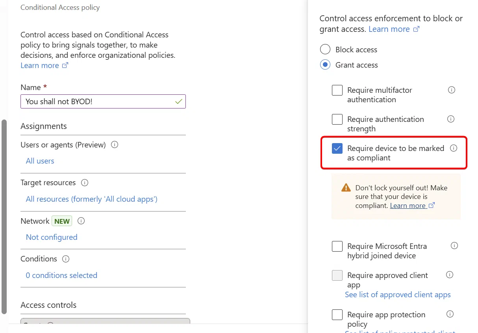
Task: Open All resources target link
Action: (92, 199)
